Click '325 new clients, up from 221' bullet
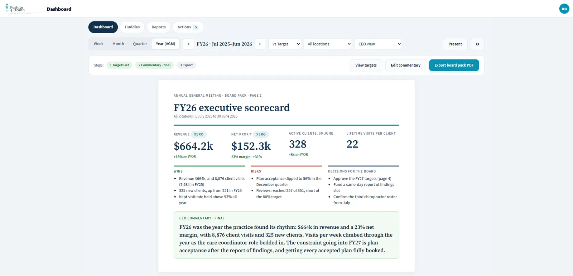This screenshot has width=573, height=276. click(210, 190)
